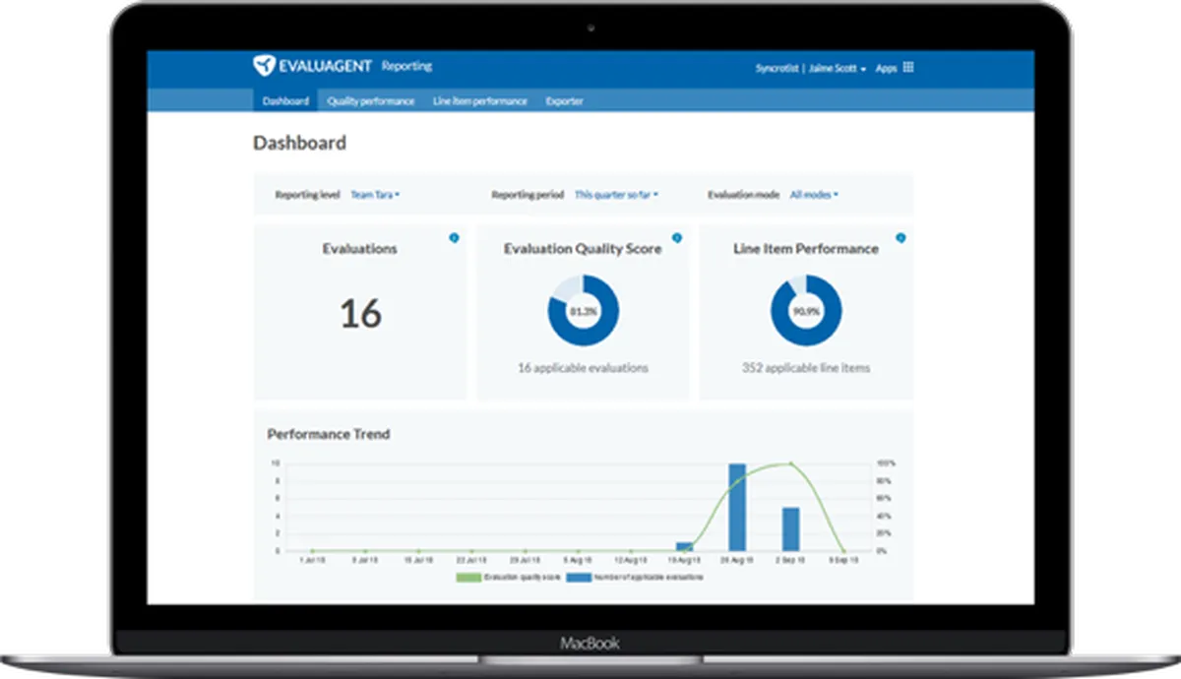Expand the All modes evaluation mode dropdown
The width and height of the screenshot is (1181, 679).
pos(814,195)
